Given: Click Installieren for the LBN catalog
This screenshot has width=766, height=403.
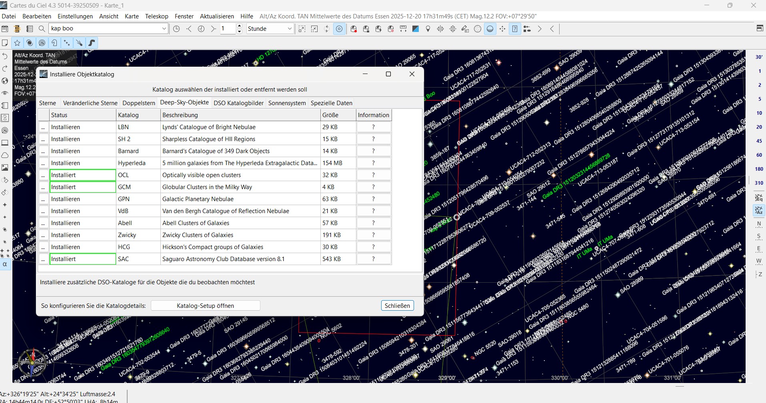Looking at the screenshot, I should coord(83,127).
